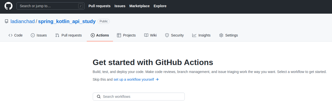Open the ladianchad user profile

[x=22, y=21]
